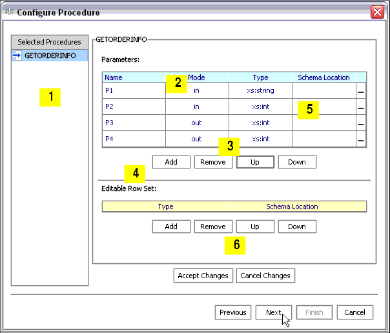Move parameter Down in Parameters table
The height and width of the screenshot is (333, 390).
click(297, 162)
